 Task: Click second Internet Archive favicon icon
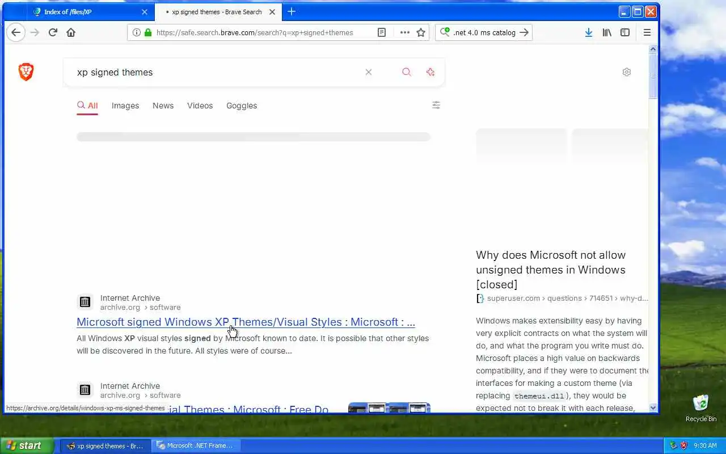[85, 390]
